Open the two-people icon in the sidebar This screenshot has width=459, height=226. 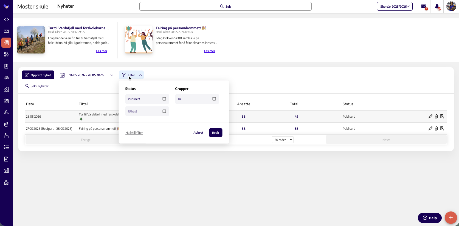coord(6,54)
